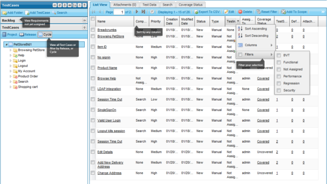Open the Product Name test case link
The height and width of the screenshot is (184, 327).
[107, 68]
